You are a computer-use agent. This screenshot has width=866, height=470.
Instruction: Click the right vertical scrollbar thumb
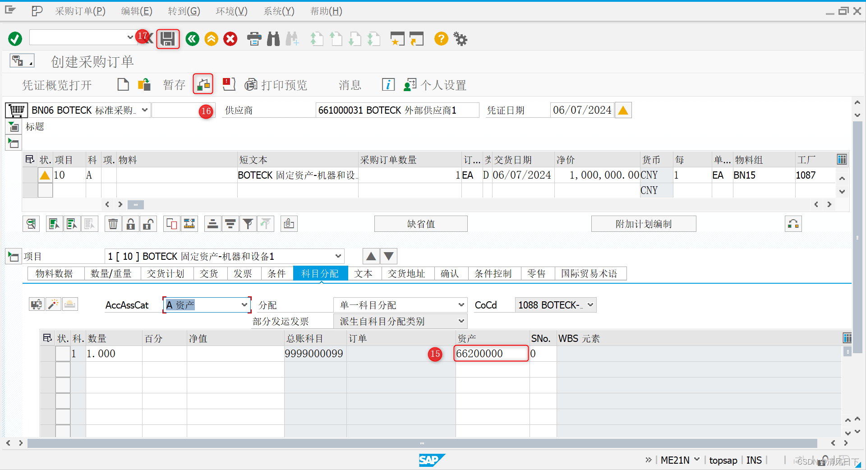857,237
